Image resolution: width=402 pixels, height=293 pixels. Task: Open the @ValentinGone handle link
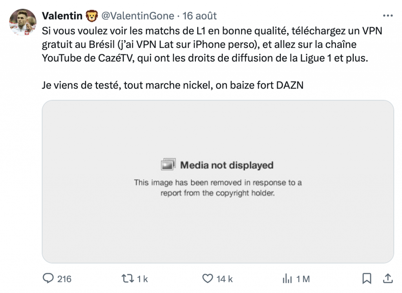(x=137, y=16)
